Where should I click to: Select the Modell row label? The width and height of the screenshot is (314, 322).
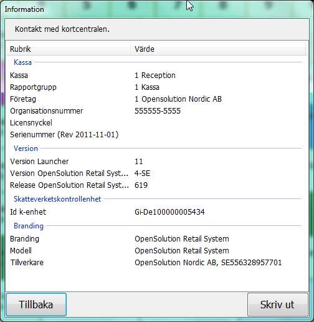[x=21, y=251]
